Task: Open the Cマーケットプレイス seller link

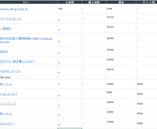Action: click(11, 19)
